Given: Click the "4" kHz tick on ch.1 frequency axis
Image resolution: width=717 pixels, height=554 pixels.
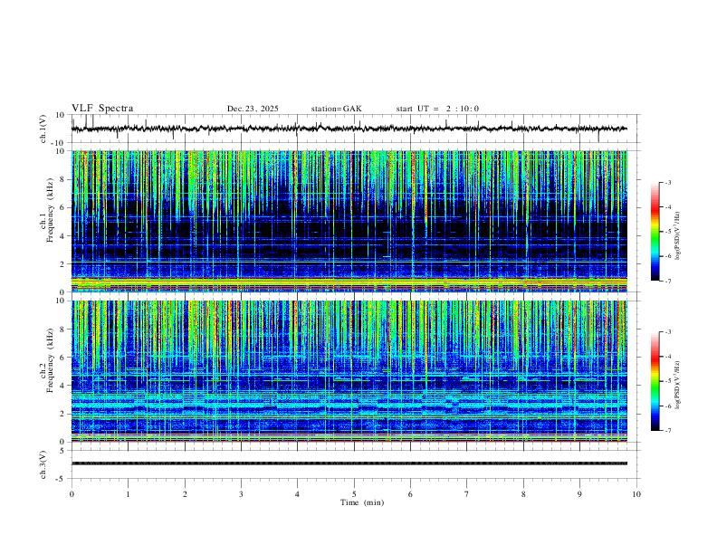Looking at the screenshot, I should click(62, 236).
